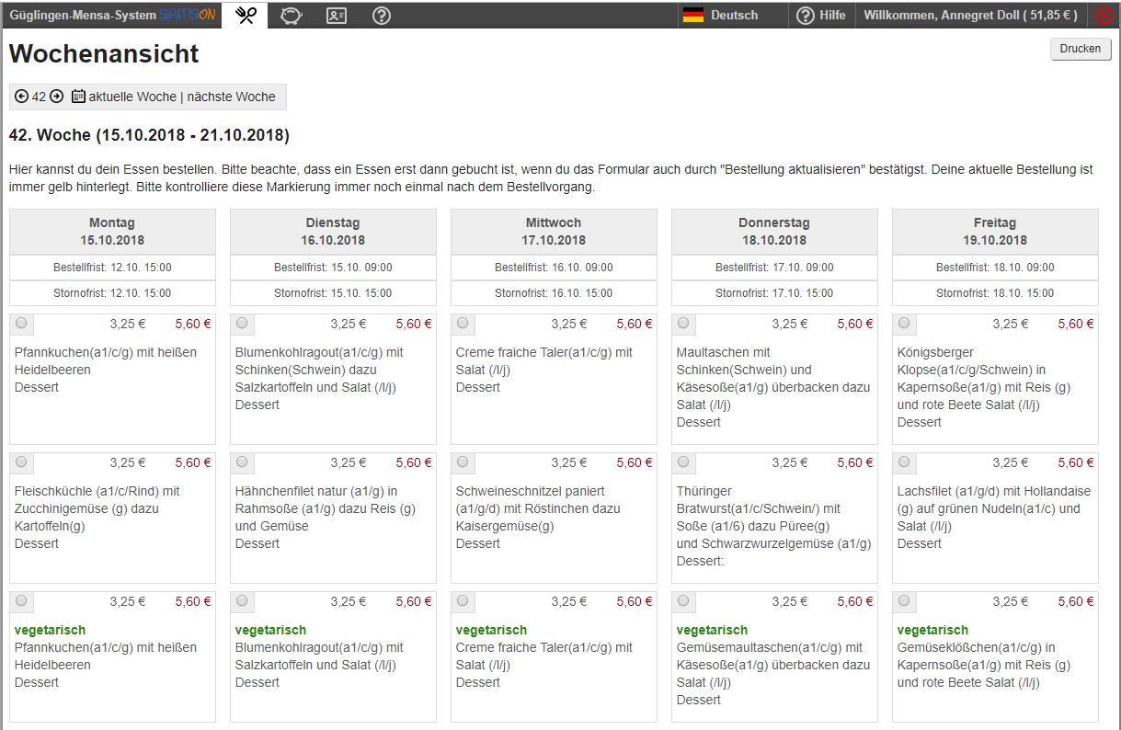Click the welcome Annegret Doll account label

(970, 16)
